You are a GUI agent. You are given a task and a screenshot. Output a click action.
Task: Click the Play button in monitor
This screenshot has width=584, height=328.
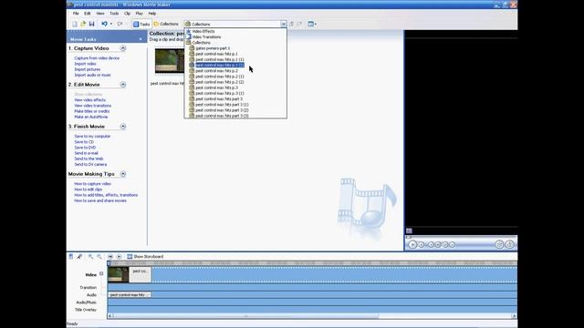412,244
